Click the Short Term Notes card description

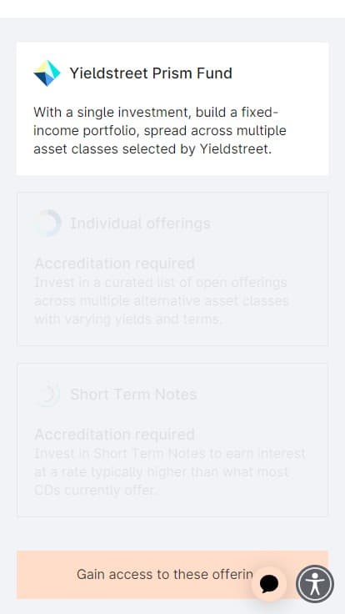pos(170,472)
